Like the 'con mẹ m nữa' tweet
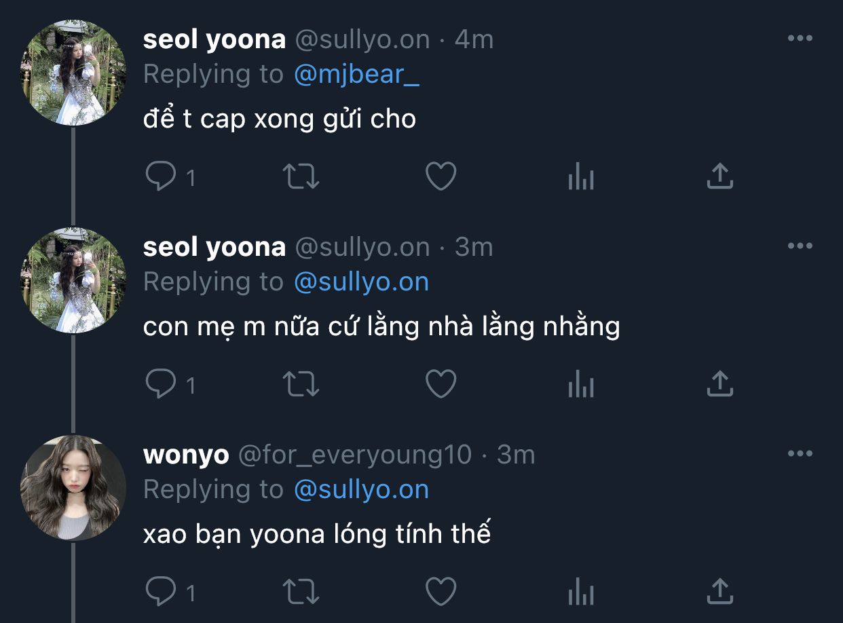Viewport: 843px width, 623px height. tap(441, 384)
